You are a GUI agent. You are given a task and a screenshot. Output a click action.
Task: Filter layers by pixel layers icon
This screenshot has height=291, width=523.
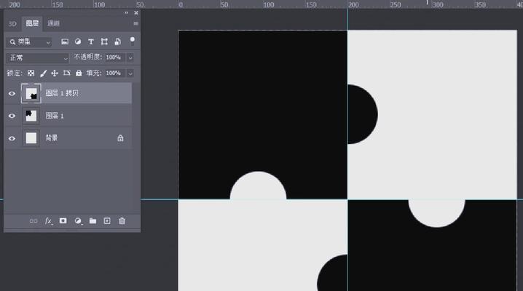(65, 41)
